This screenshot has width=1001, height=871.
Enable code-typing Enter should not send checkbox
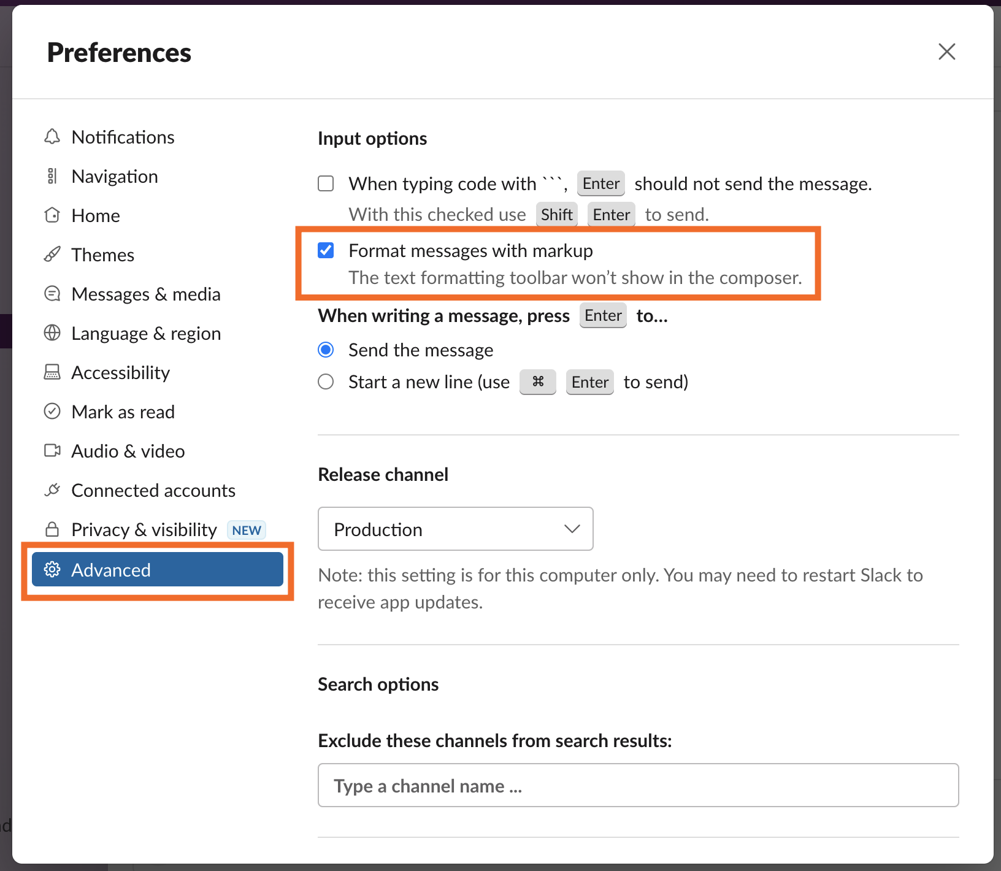click(326, 183)
